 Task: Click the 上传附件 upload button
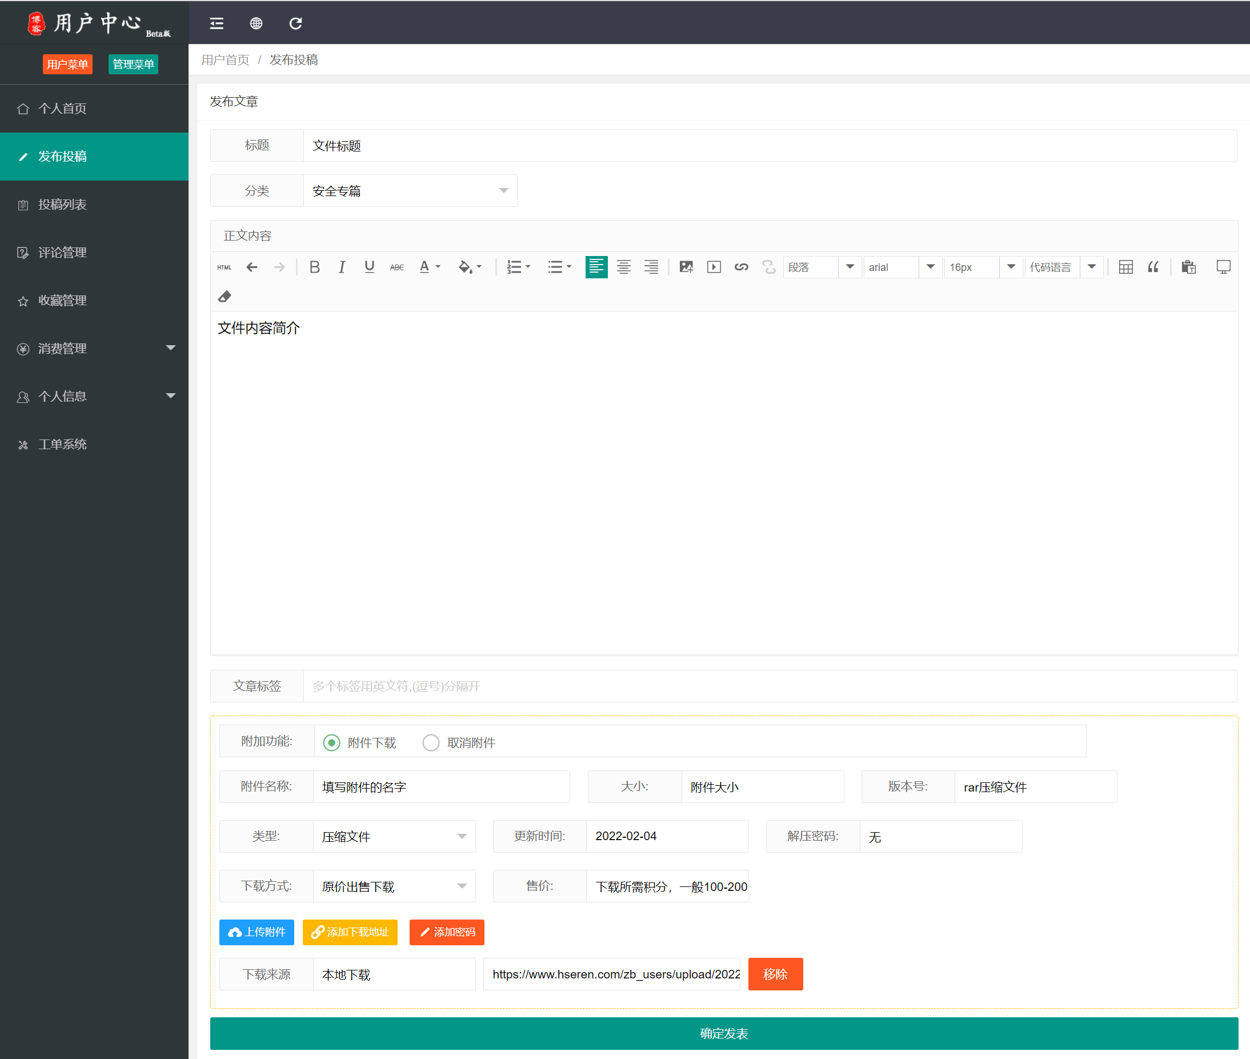(257, 932)
